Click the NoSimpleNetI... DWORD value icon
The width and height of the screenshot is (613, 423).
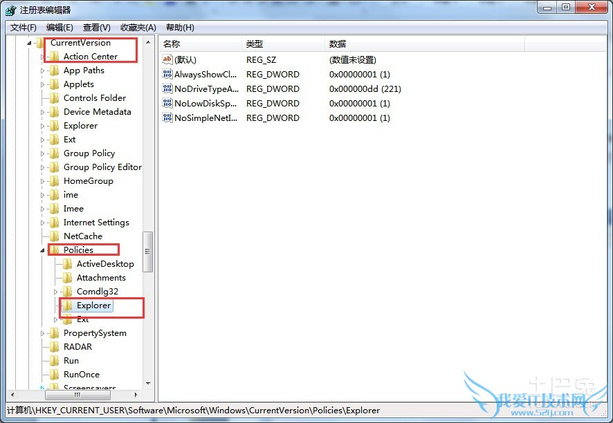(x=167, y=117)
